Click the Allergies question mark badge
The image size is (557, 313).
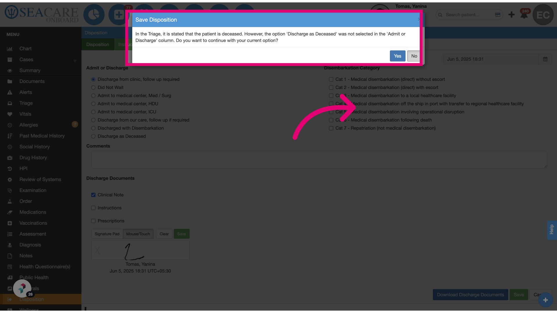click(75, 124)
